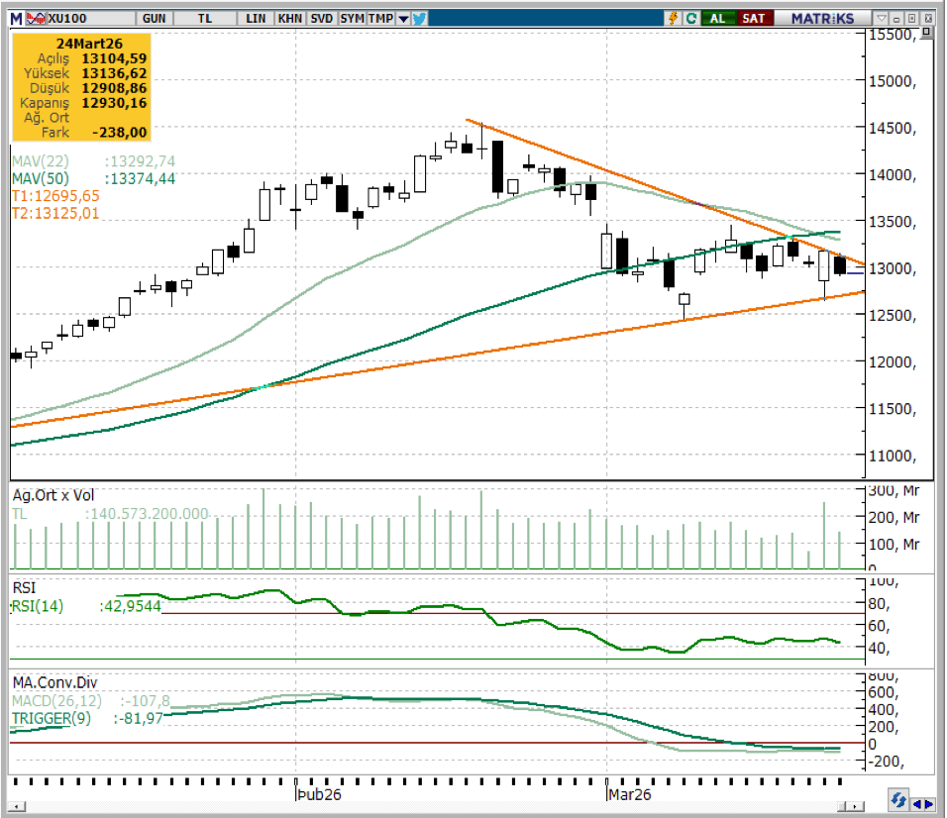Toggle the KHN button in toolbar
This screenshot has height=818, width=947.
(289, 18)
